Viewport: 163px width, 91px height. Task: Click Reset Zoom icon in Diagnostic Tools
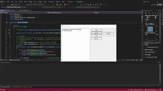158,13
